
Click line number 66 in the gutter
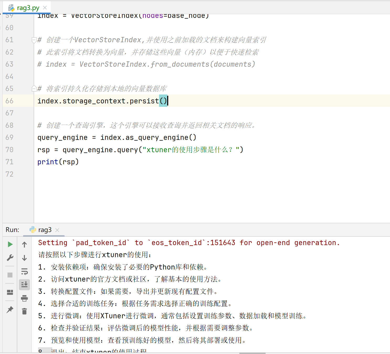tap(9, 101)
